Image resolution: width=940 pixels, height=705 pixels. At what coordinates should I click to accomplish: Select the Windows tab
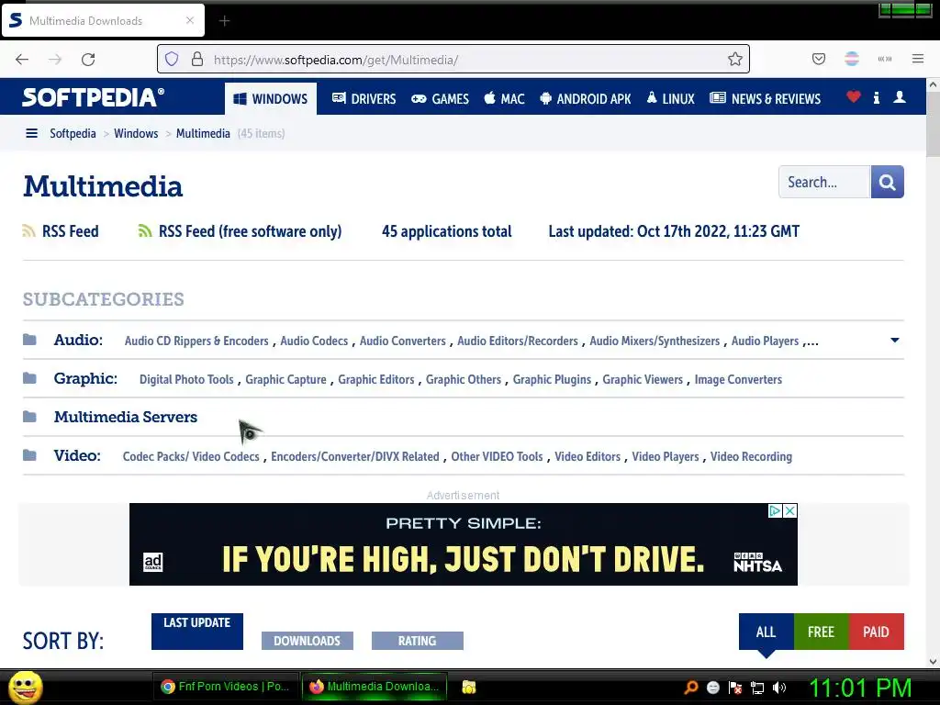(271, 99)
